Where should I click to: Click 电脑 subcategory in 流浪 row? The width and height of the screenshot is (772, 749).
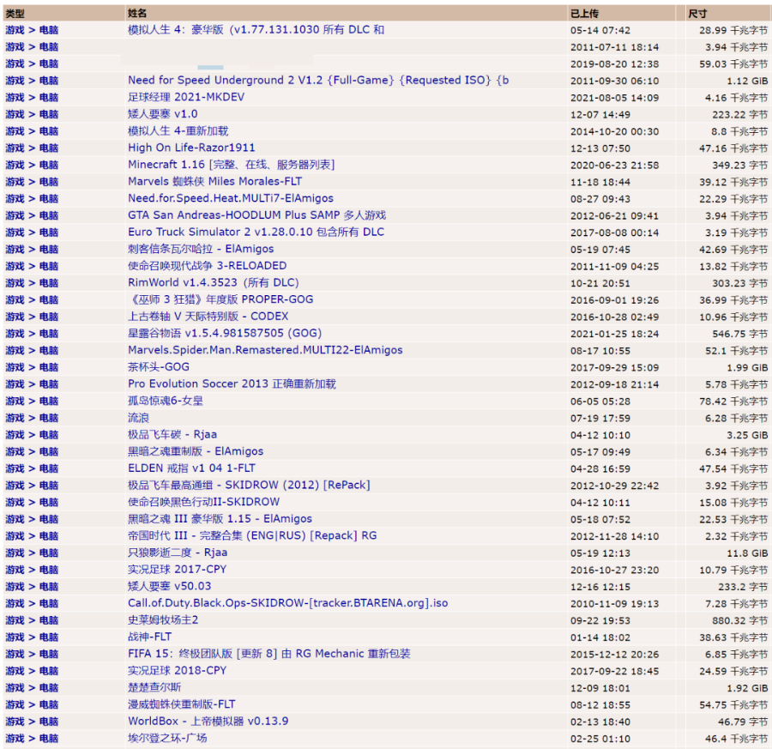pyautogui.click(x=49, y=418)
